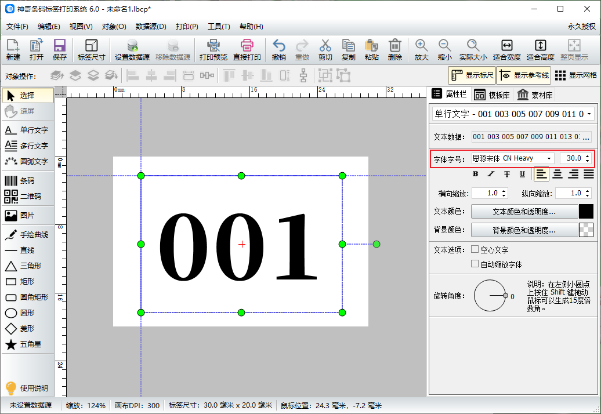Image resolution: width=601 pixels, height=414 pixels.
Task: Undo with the 撤销 icon
Action: 278,50
